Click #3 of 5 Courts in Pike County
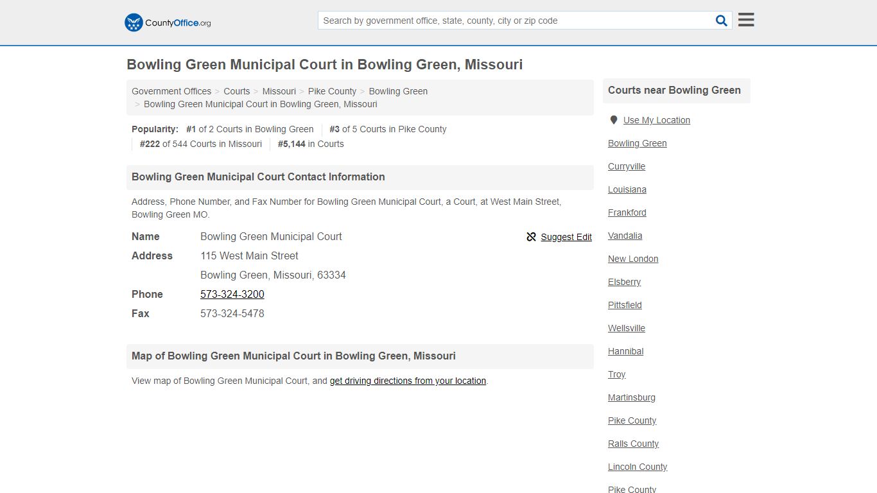Viewport: 877px width, 493px height. (x=388, y=129)
